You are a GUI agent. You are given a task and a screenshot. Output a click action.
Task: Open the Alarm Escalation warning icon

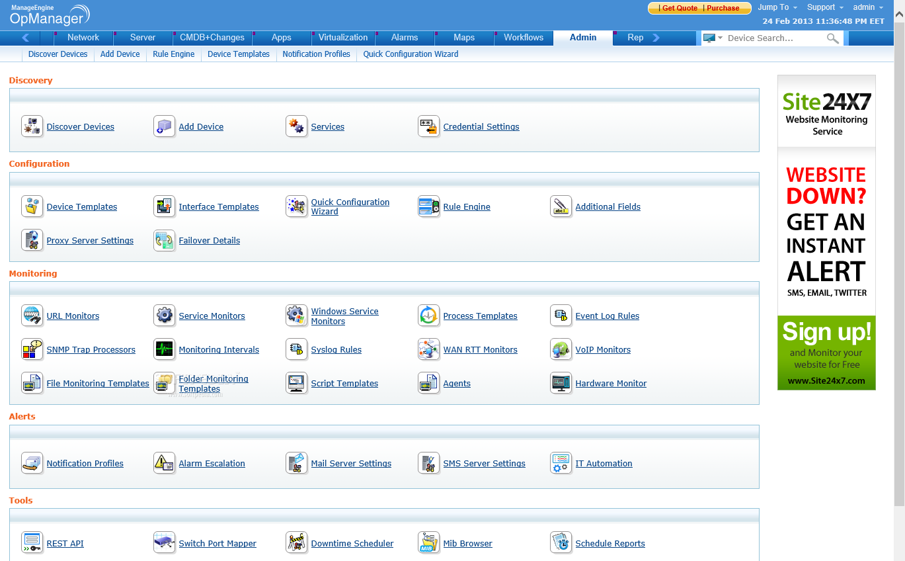tap(164, 463)
